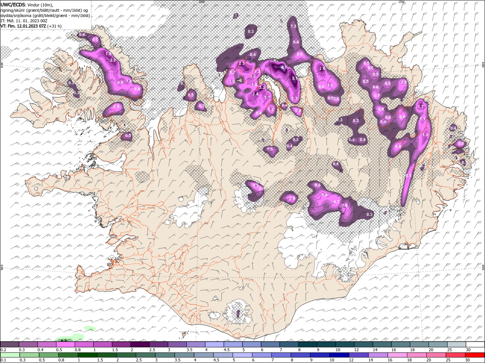The image size is (485, 363).
Task: Click the 1.7 snowfall value on the map
Action: coord(420,107)
